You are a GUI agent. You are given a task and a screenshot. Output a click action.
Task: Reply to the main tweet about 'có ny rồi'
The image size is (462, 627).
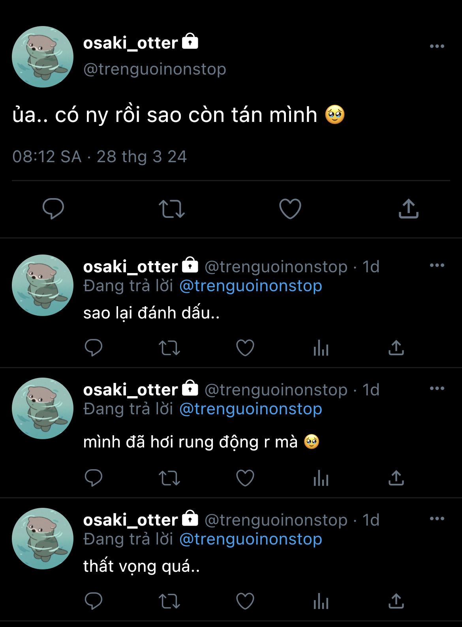[x=53, y=208]
